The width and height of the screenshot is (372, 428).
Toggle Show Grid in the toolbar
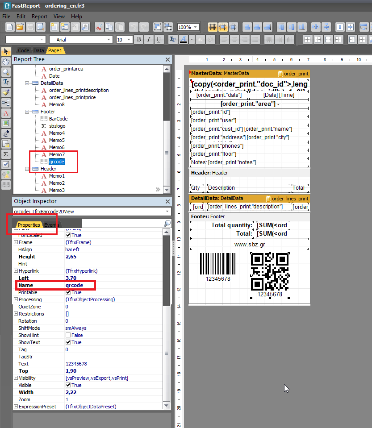coord(212,27)
